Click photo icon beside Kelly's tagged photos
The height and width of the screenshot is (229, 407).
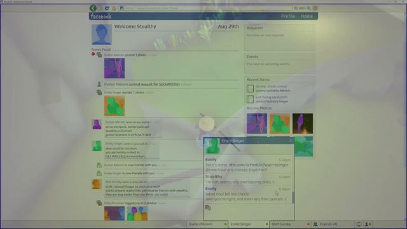[99, 203]
